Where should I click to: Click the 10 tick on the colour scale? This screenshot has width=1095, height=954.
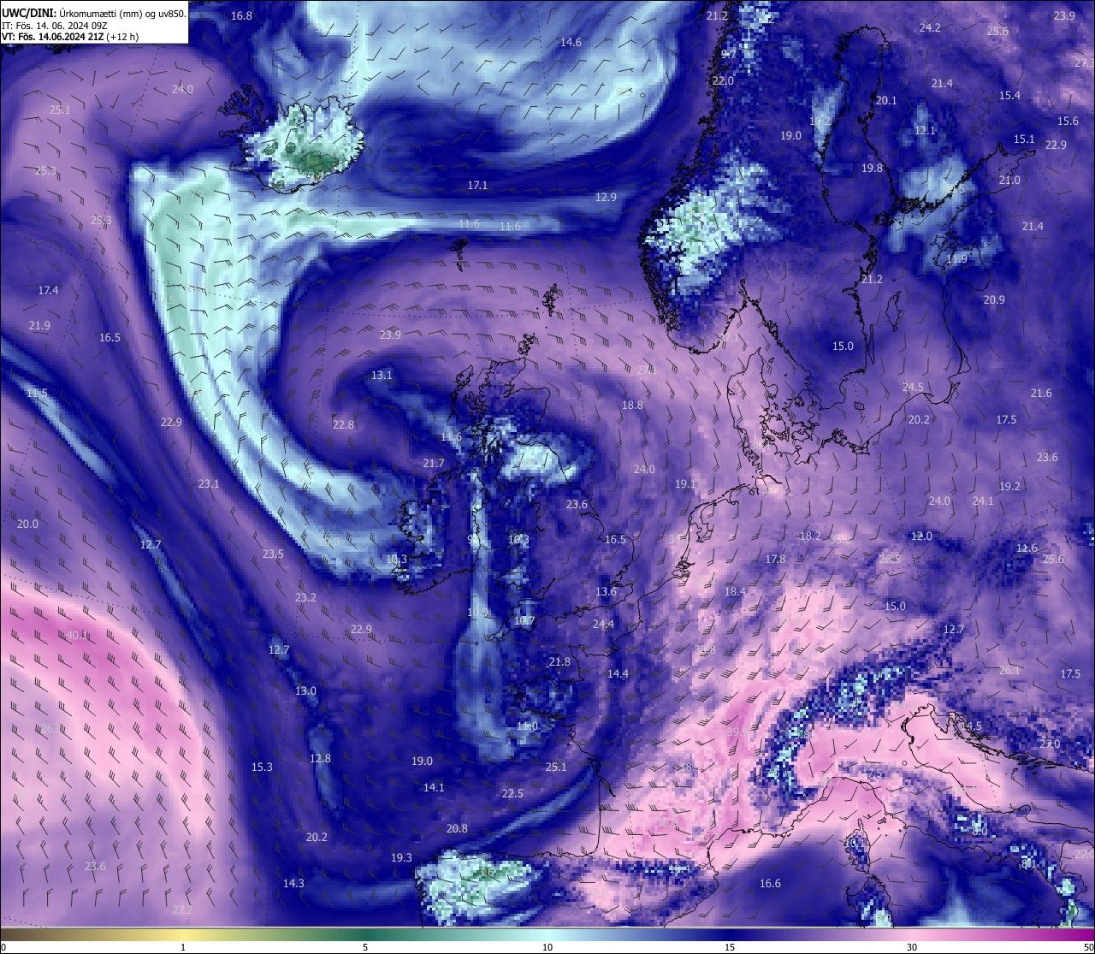point(547,947)
